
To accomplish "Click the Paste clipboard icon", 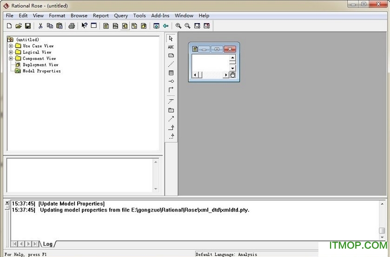I will pyautogui.click(x=59, y=26).
